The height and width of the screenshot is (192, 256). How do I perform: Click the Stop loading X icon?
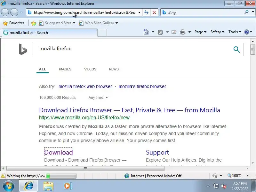point(154,12)
